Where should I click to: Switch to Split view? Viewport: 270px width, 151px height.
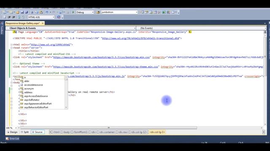(24, 132)
